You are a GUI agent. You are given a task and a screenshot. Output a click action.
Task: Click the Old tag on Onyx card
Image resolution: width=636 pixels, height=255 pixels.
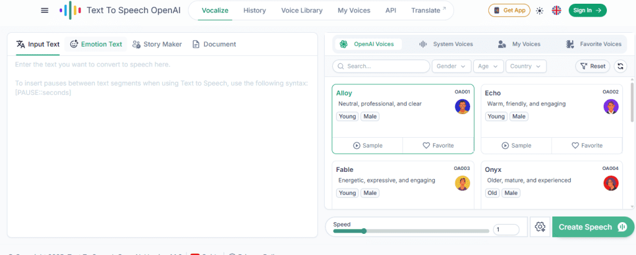pyautogui.click(x=493, y=193)
